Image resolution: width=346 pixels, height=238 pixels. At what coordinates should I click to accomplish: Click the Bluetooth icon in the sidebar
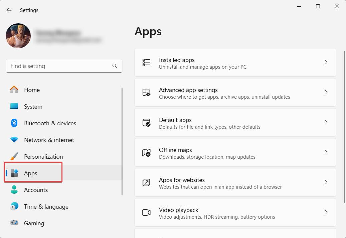pyautogui.click(x=14, y=123)
